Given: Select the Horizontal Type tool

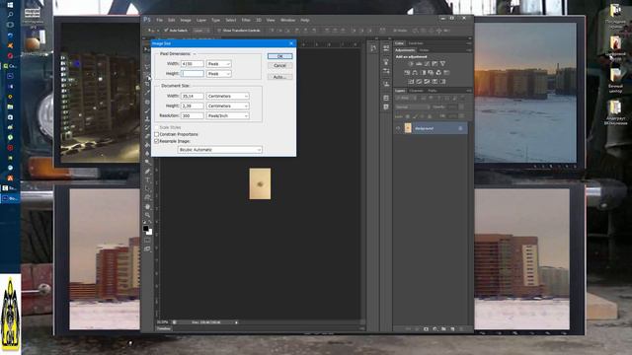Looking at the screenshot, I should pyautogui.click(x=147, y=179).
